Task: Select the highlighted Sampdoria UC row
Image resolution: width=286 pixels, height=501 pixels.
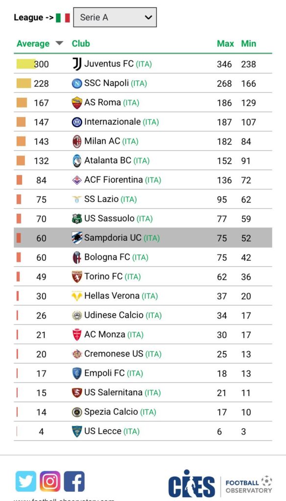Action: point(143,238)
